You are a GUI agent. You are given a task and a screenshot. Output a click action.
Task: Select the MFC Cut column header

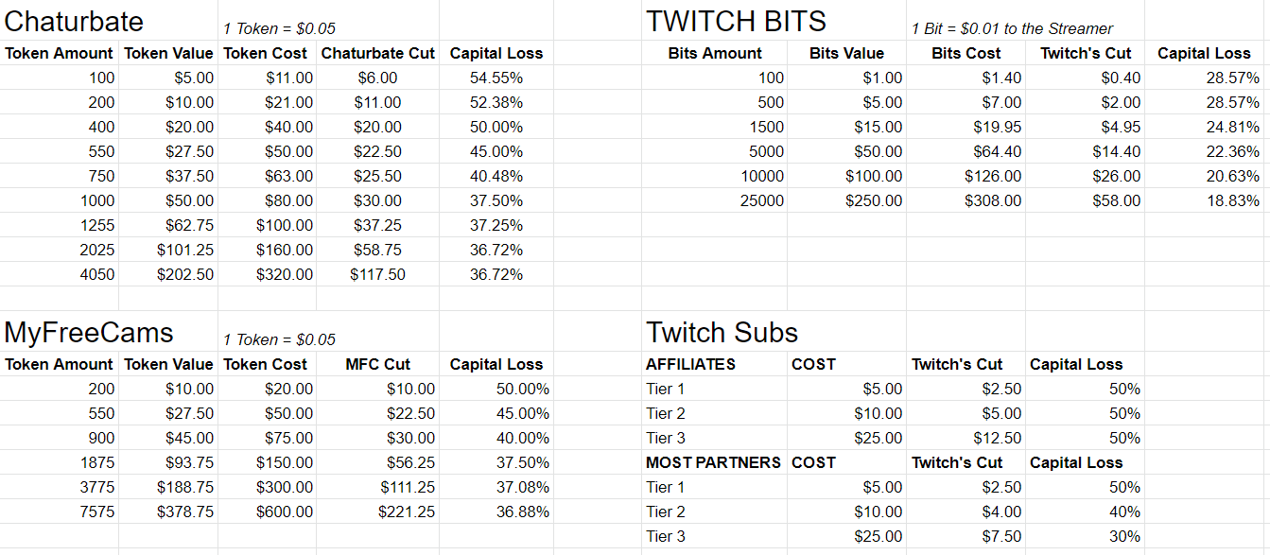pyautogui.click(x=378, y=364)
